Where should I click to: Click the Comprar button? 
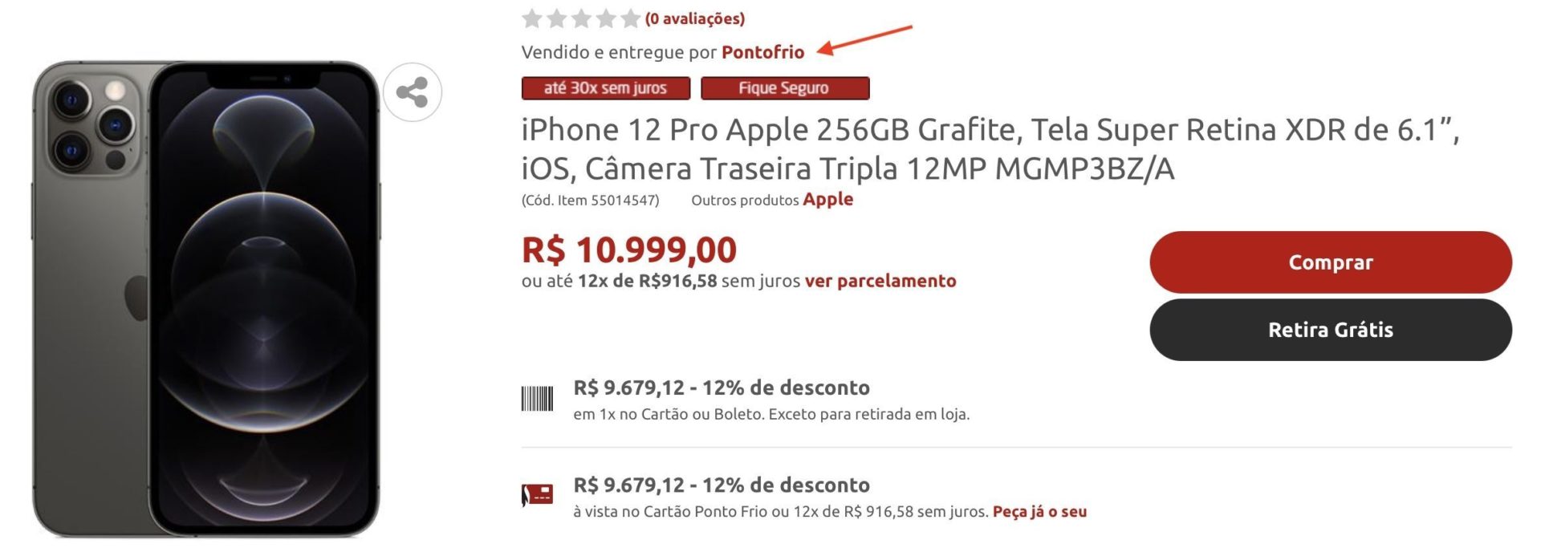tap(1331, 262)
